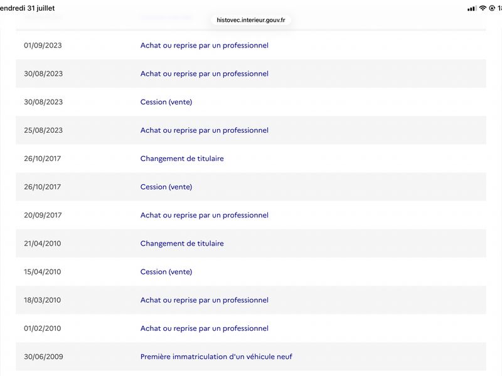Select the date 30/06/2009
The height and width of the screenshot is (376, 502).
coord(43,357)
